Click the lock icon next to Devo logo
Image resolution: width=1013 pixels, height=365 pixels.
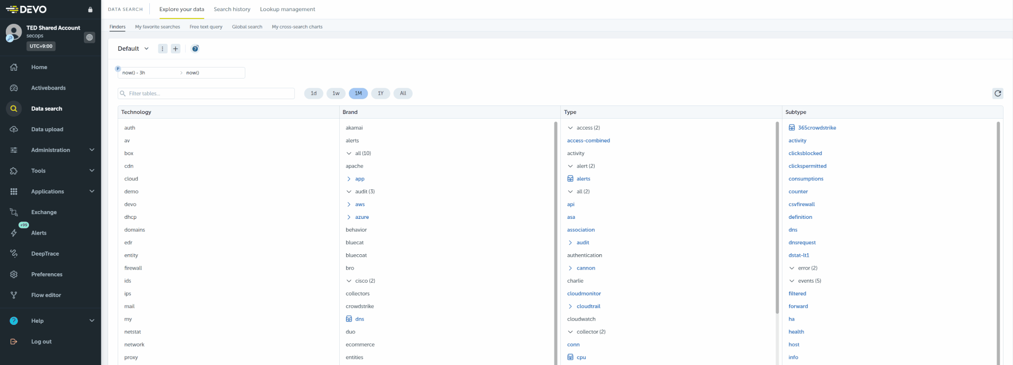90,9
